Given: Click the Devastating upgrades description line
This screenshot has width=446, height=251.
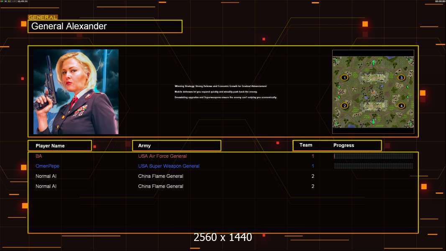Looking at the screenshot, I should (x=226, y=97).
